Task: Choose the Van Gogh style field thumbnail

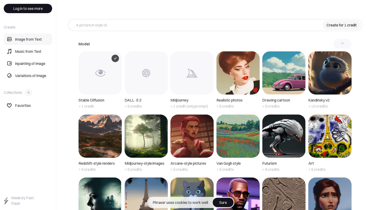Action: [x=238, y=136]
